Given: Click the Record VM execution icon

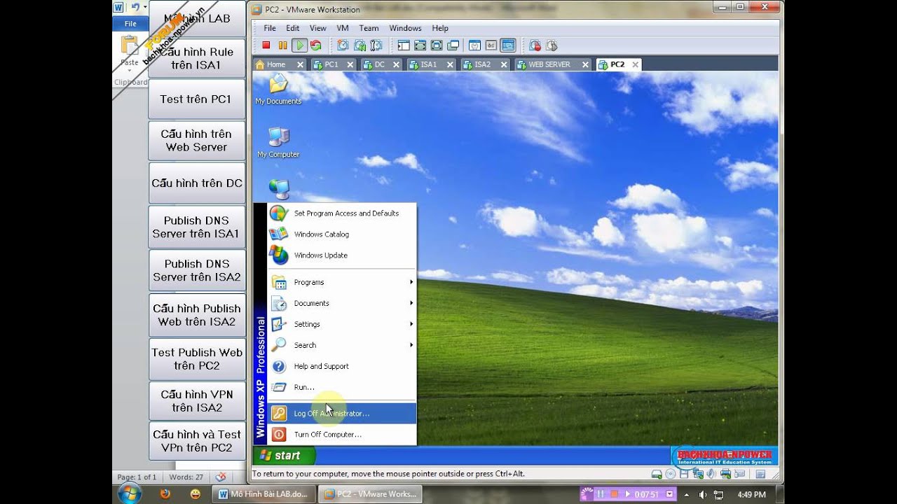Looking at the screenshot, I should click(x=535, y=45).
